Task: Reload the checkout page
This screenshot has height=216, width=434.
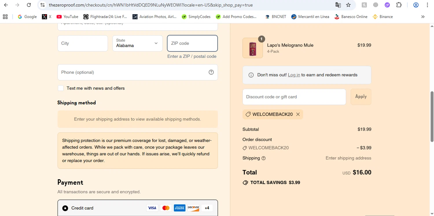Action: (x=29, y=5)
